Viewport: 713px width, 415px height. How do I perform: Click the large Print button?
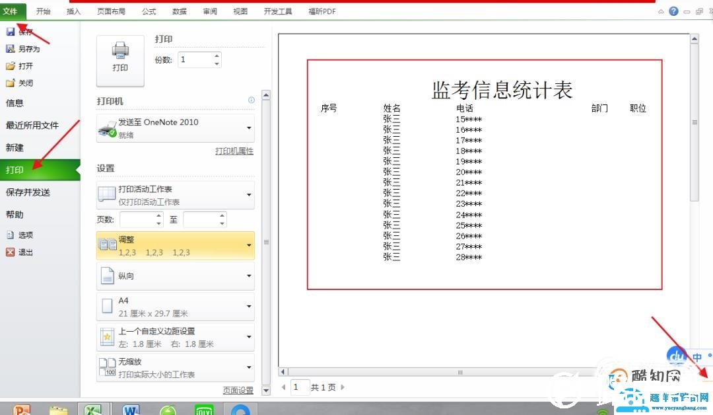tap(120, 61)
